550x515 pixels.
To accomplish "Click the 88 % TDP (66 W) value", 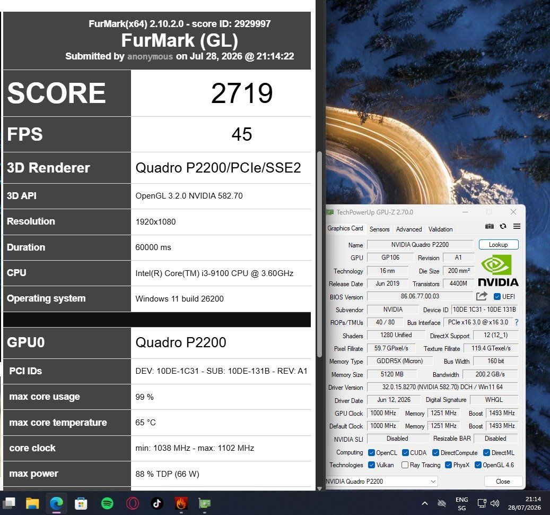I will 167,474.
